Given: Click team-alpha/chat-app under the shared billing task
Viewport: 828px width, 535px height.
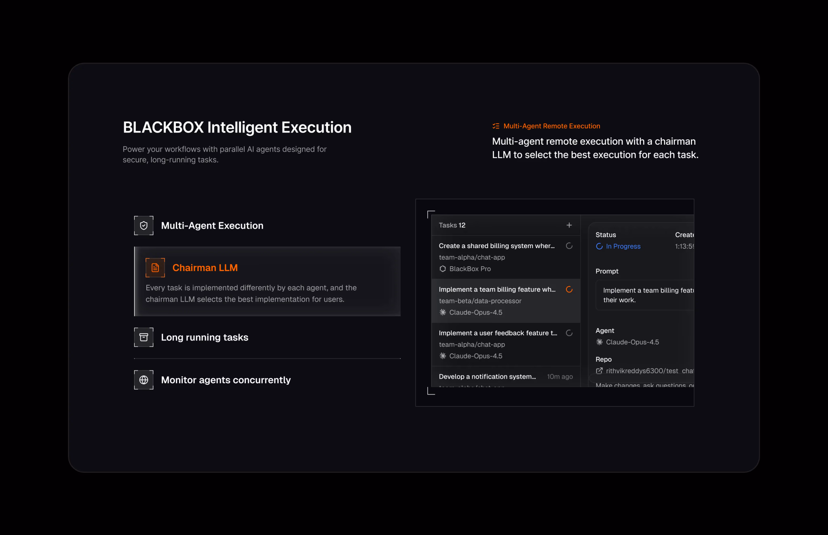Looking at the screenshot, I should point(472,257).
